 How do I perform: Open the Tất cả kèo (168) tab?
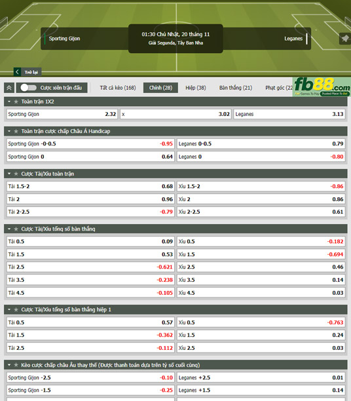pos(118,88)
